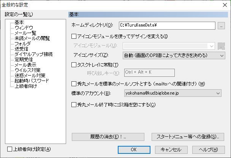Viewport: 231px width, 158px height.
Task: Select フォルダ in settings list
Action: (22, 44)
